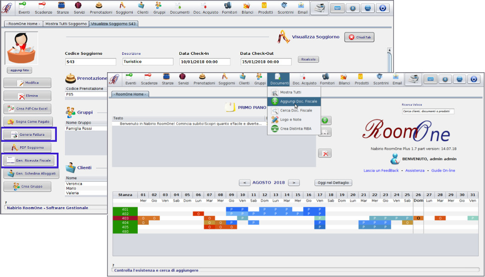Open Servizi in back window toolbar

[79, 8]
